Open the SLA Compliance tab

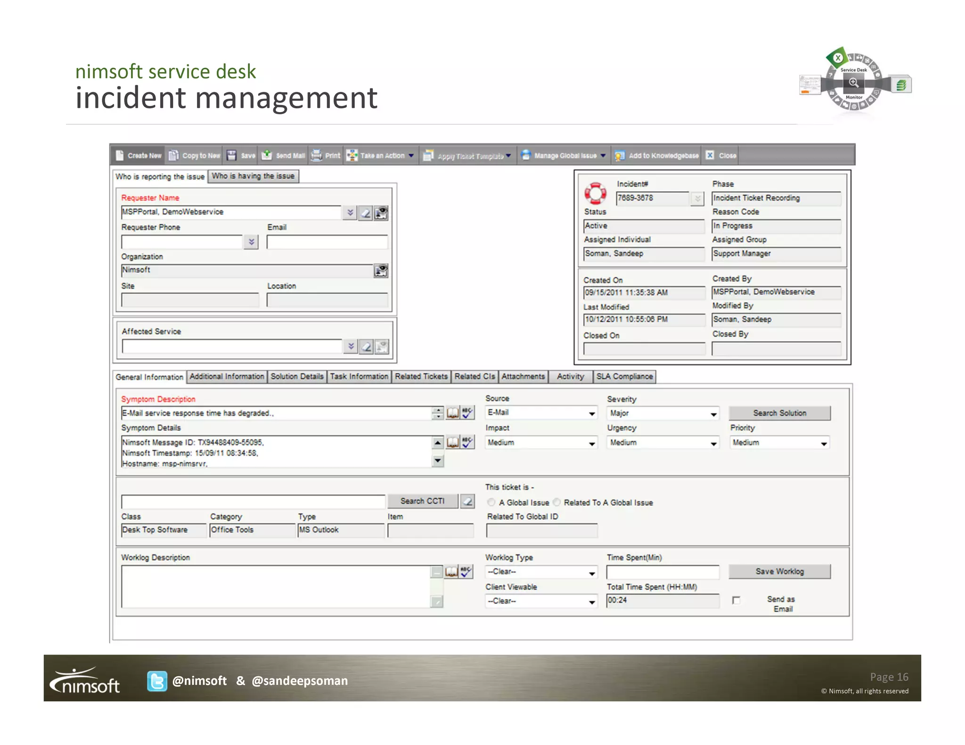click(625, 377)
